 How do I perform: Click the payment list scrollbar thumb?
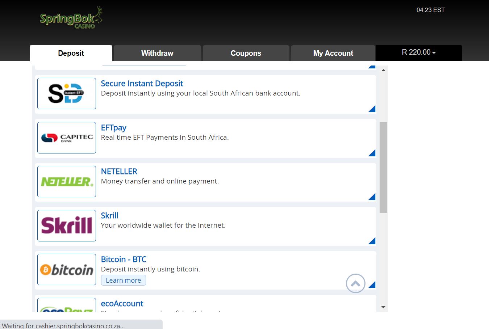click(383, 167)
